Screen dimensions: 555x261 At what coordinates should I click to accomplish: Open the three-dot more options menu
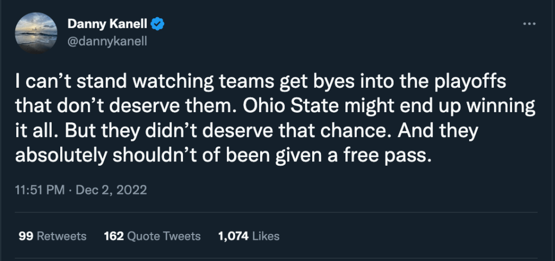tap(529, 24)
